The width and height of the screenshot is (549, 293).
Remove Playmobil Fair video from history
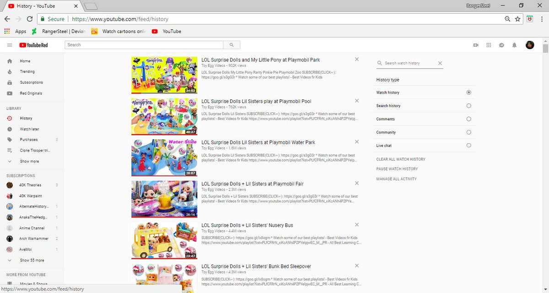coord(357,183)
